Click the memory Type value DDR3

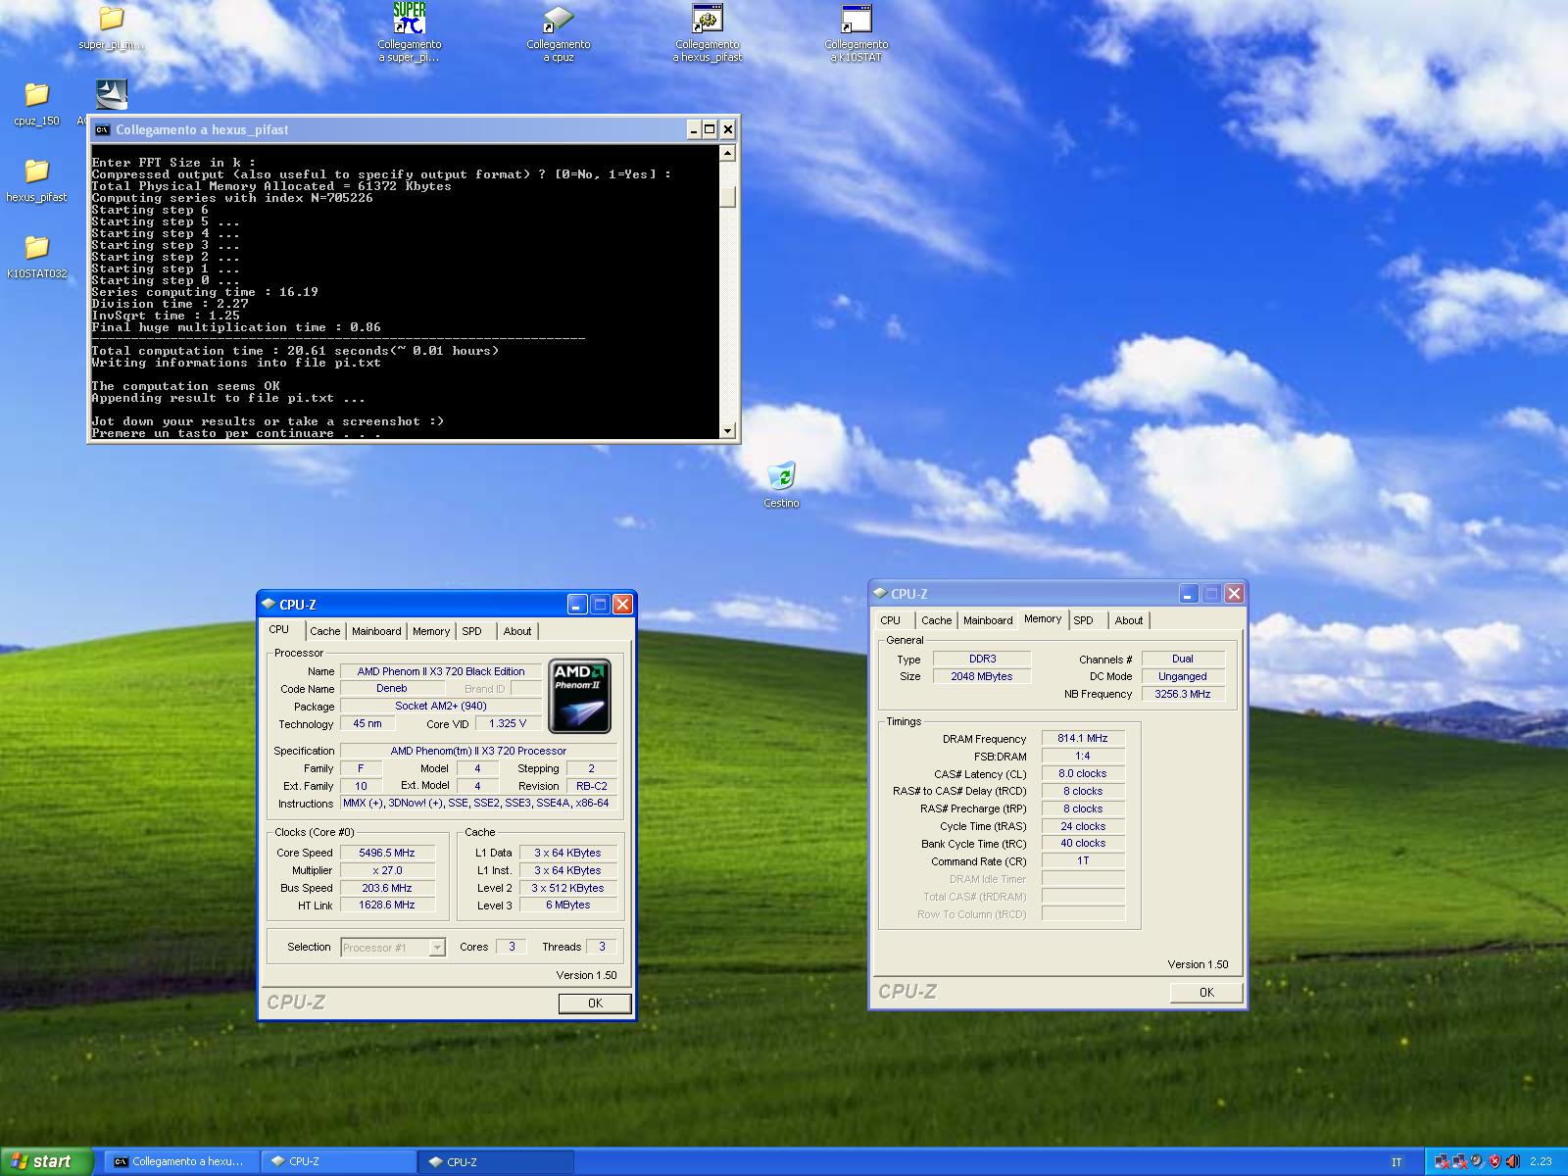click(x=982, y=660)
